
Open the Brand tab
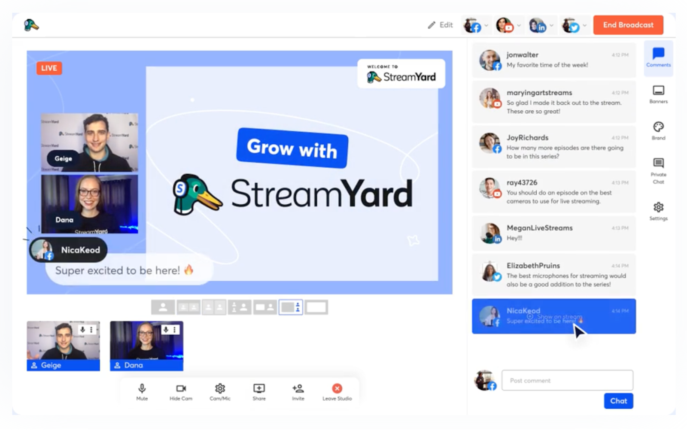[x=658, y=131]
